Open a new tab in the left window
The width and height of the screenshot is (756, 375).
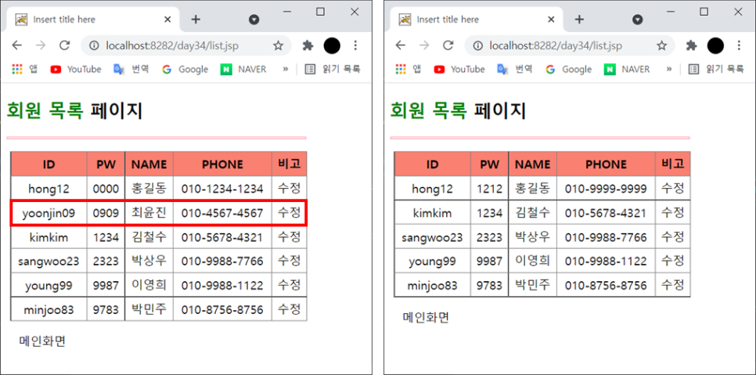point(196,20)
